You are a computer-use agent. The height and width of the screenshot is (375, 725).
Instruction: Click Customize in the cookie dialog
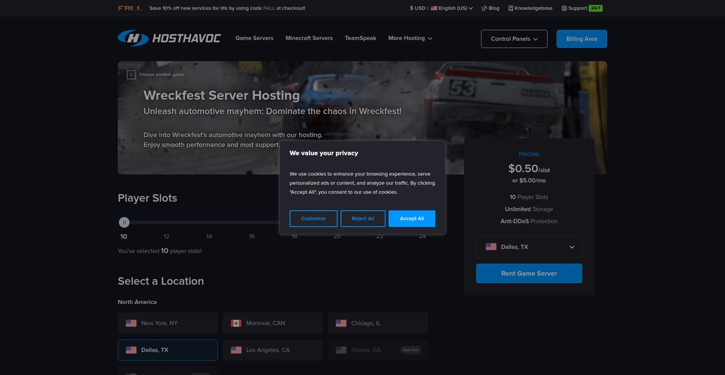point(314,218)
